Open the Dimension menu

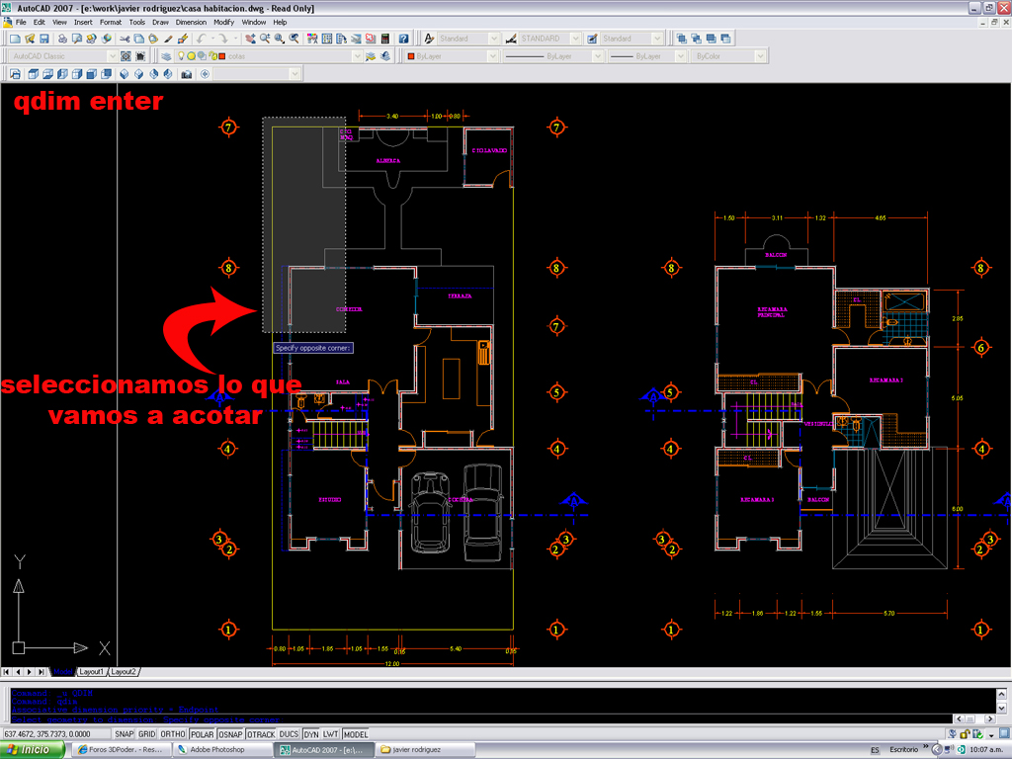191,22
